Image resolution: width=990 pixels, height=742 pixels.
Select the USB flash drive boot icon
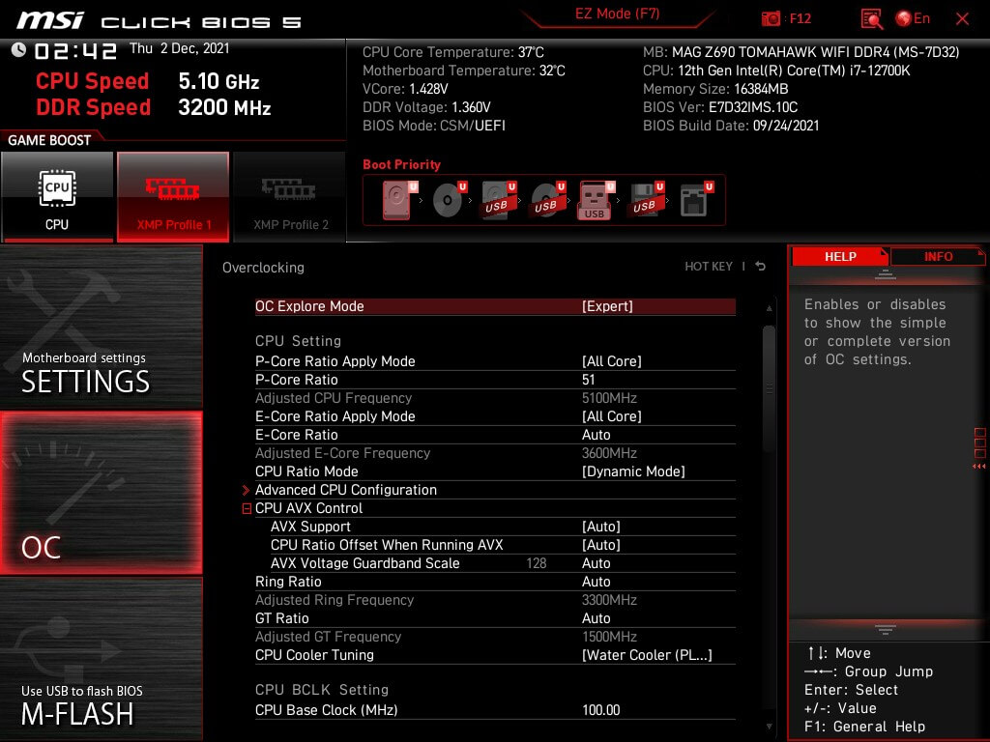point(595,200)
